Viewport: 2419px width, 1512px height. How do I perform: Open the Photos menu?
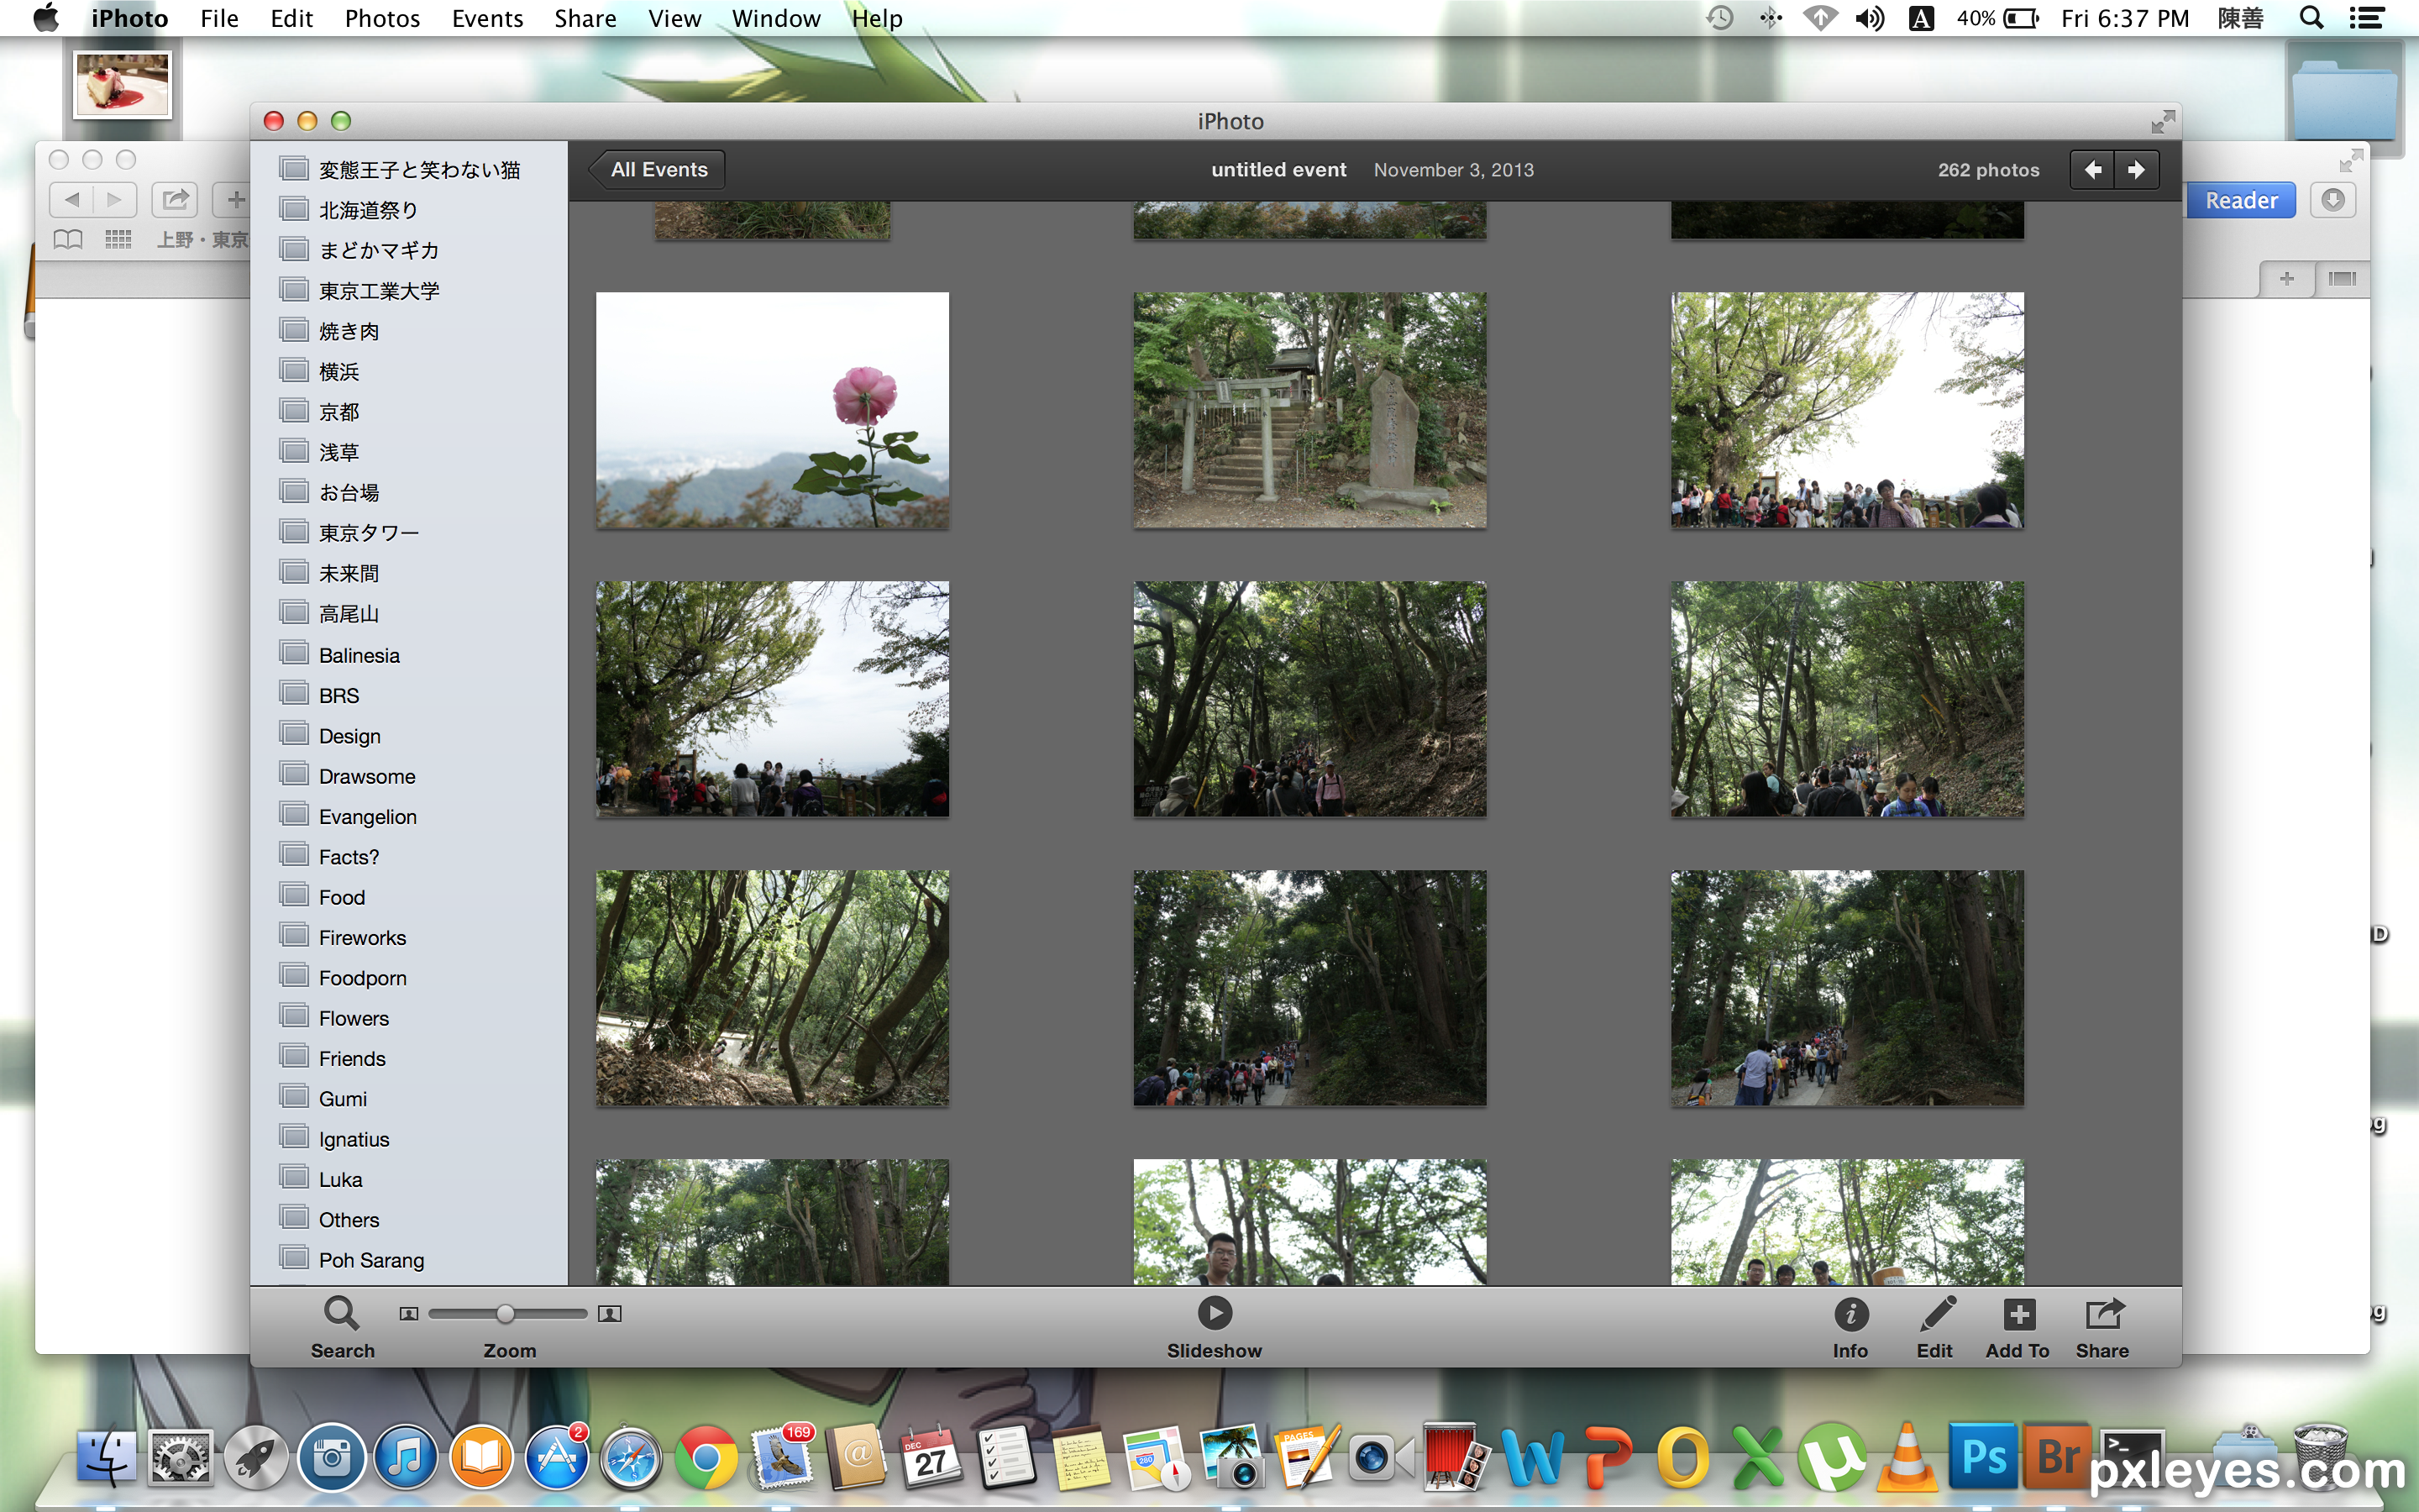pyautogui.click(x=382, y=18)
